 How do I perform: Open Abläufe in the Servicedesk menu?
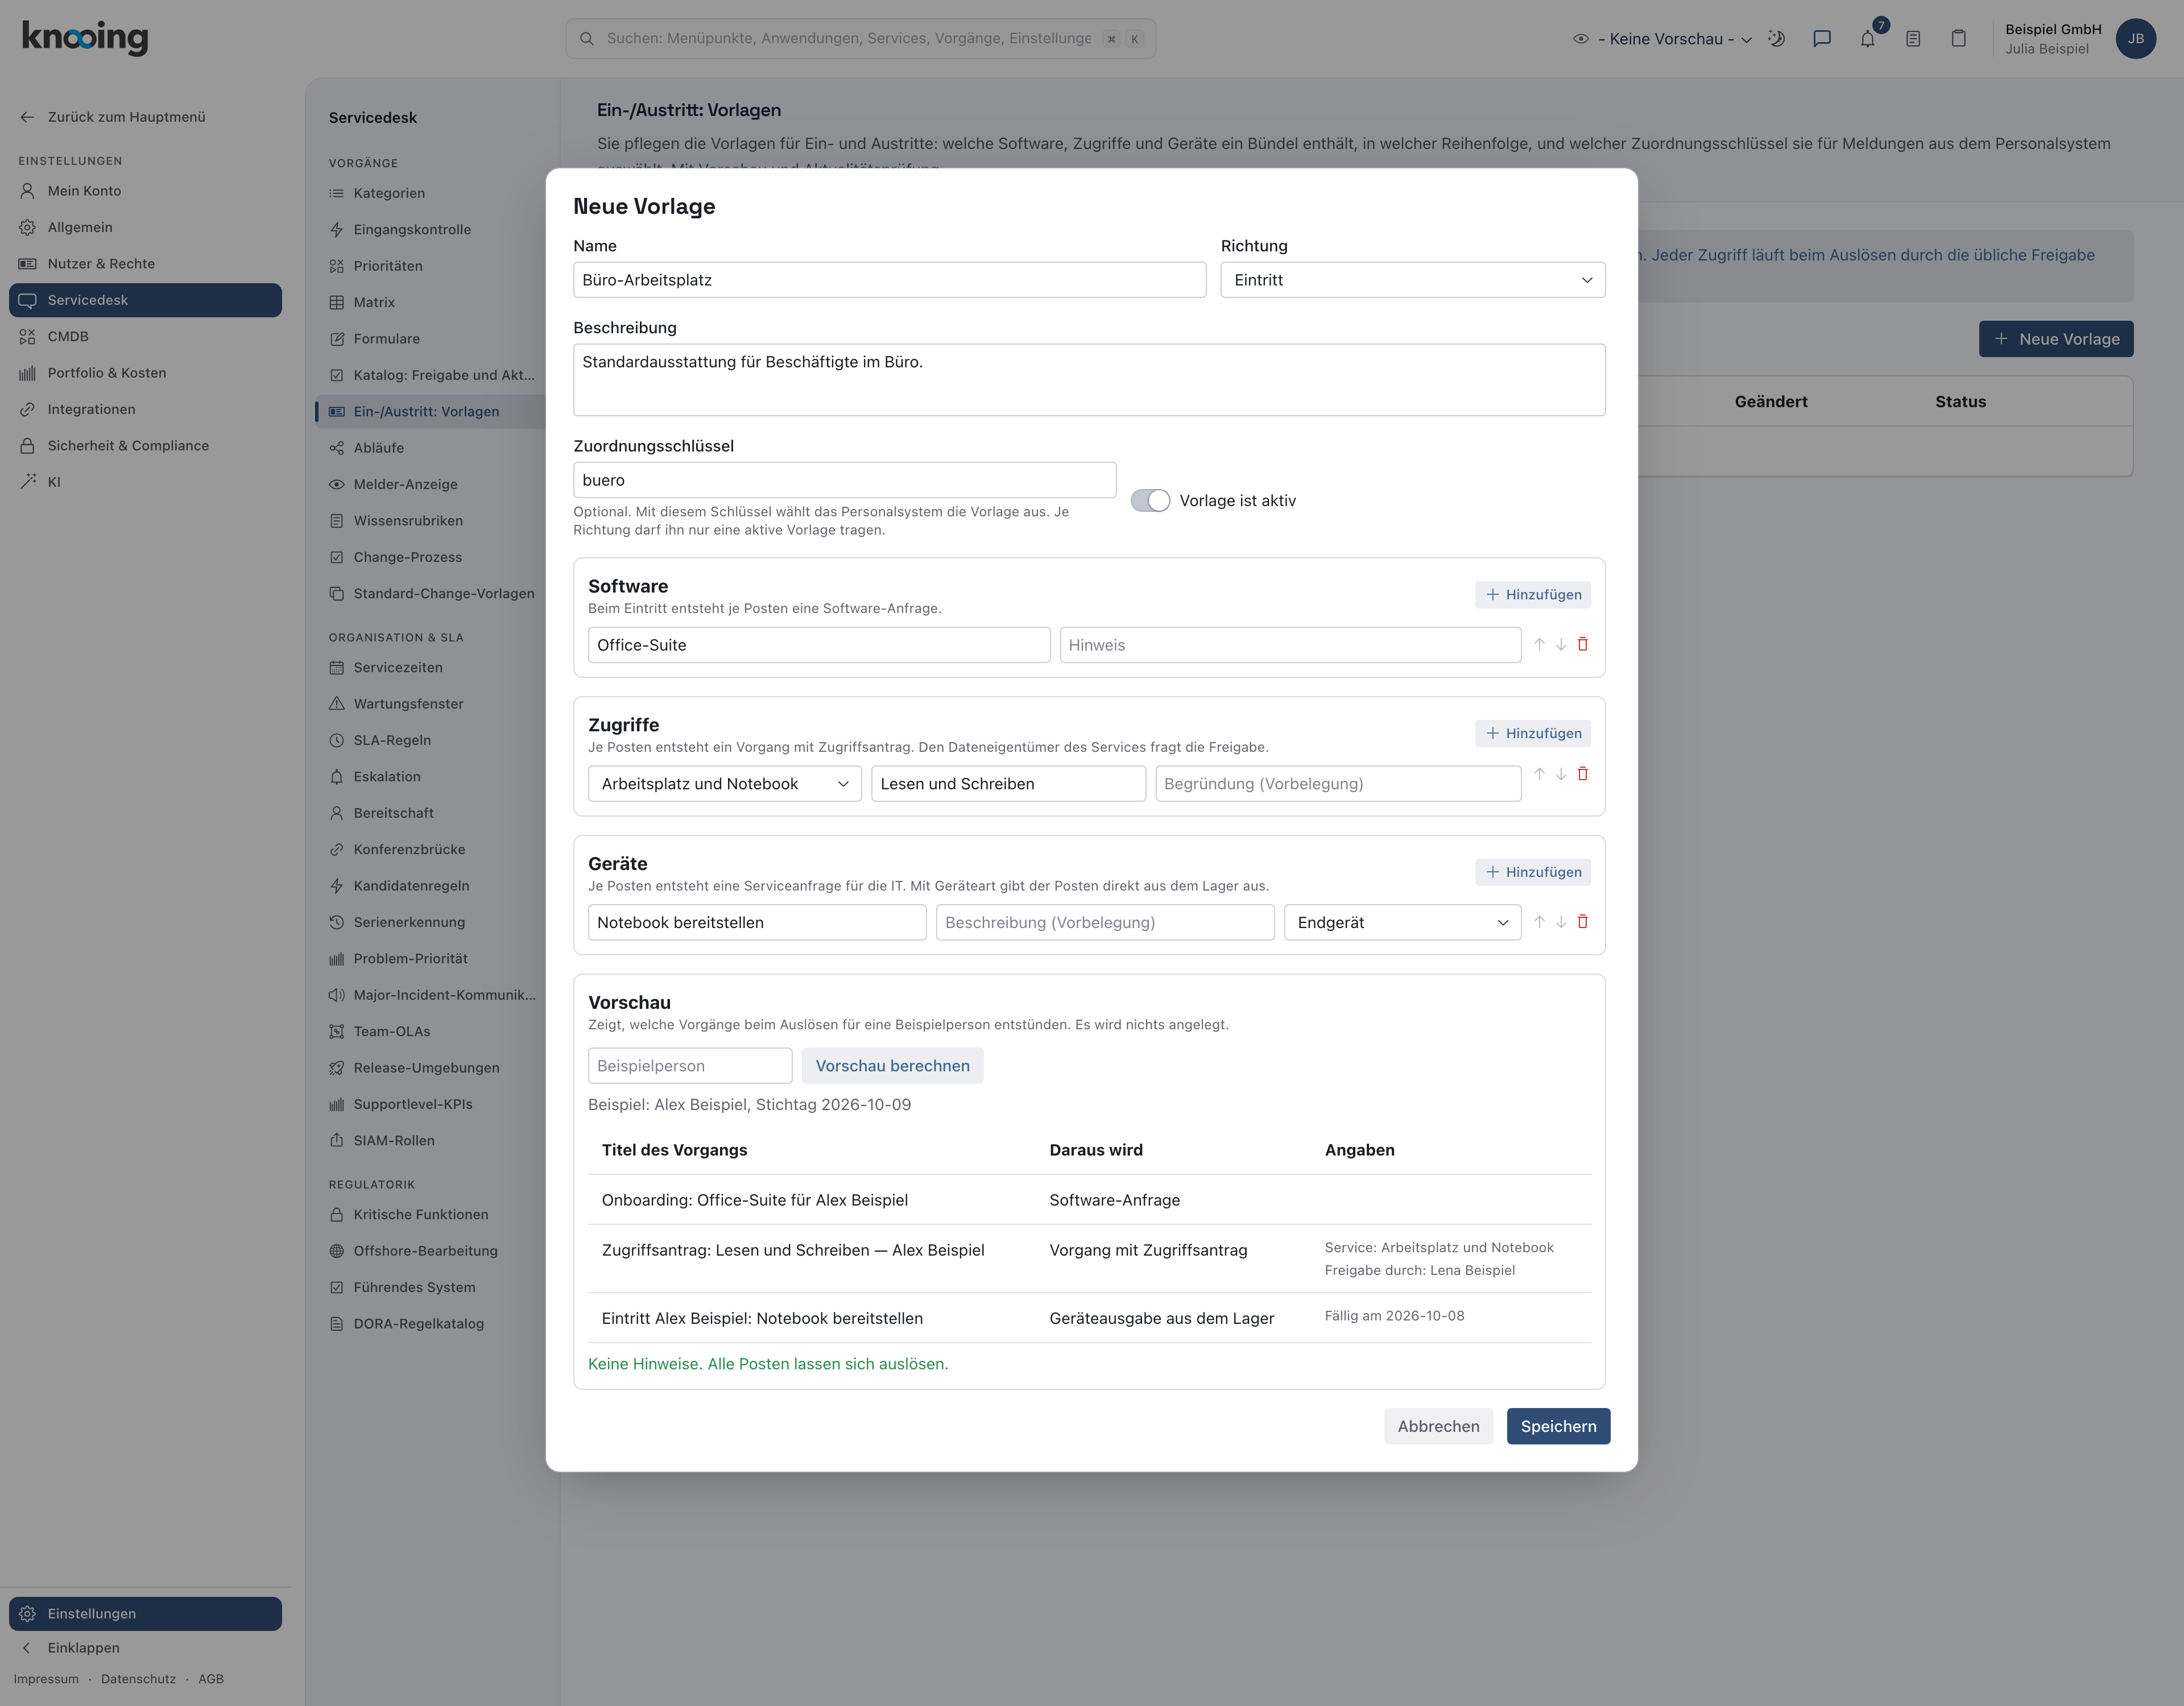(378, 448)
